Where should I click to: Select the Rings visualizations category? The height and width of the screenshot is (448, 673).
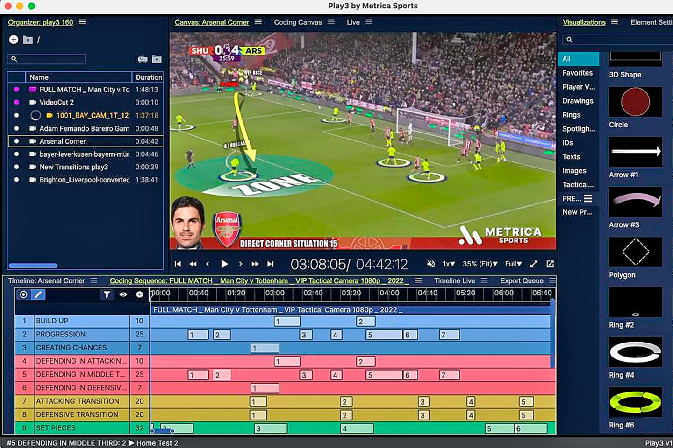[572, 115]
